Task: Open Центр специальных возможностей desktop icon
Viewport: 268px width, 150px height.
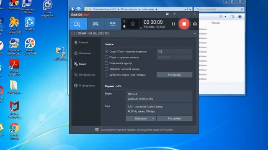Action: (x=48, y=8)
